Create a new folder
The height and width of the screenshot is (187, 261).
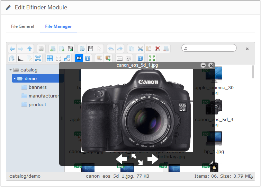(53, 49)
